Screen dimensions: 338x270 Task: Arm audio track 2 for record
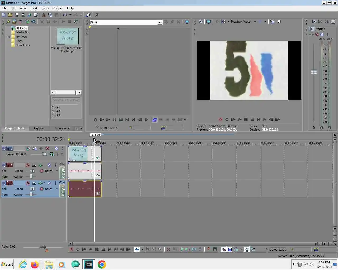[x=27, y=165]
